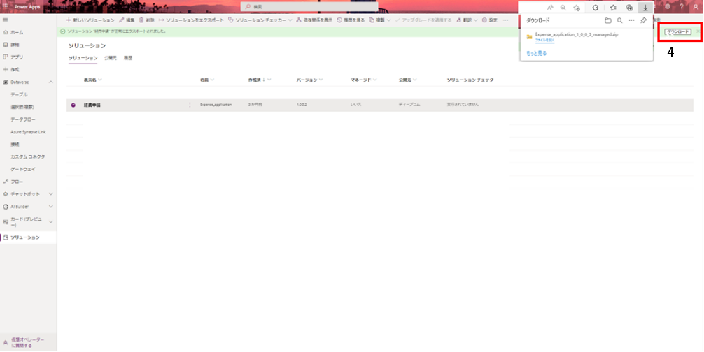Collapse the Dataverse navigation group
Viewport: 704px width, 352px height.
click(52, 82)
